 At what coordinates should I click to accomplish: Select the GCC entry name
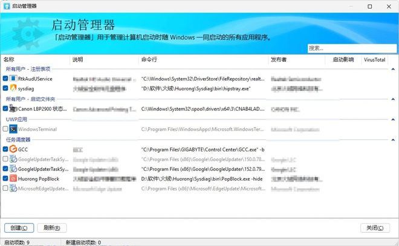coord(23,150)
